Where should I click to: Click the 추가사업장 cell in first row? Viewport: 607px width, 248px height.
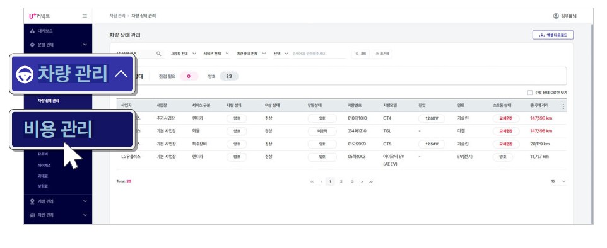[166, 118]
